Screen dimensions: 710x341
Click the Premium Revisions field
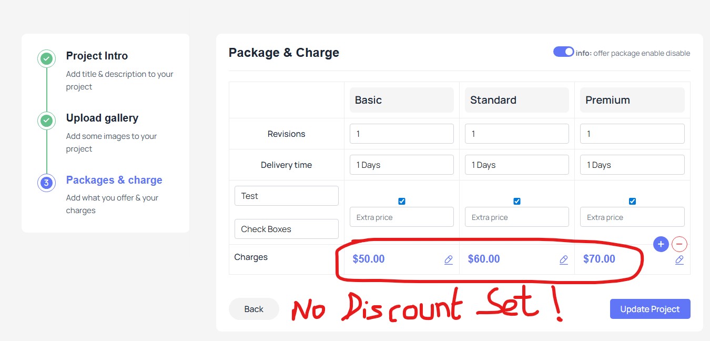pos(632,134)
